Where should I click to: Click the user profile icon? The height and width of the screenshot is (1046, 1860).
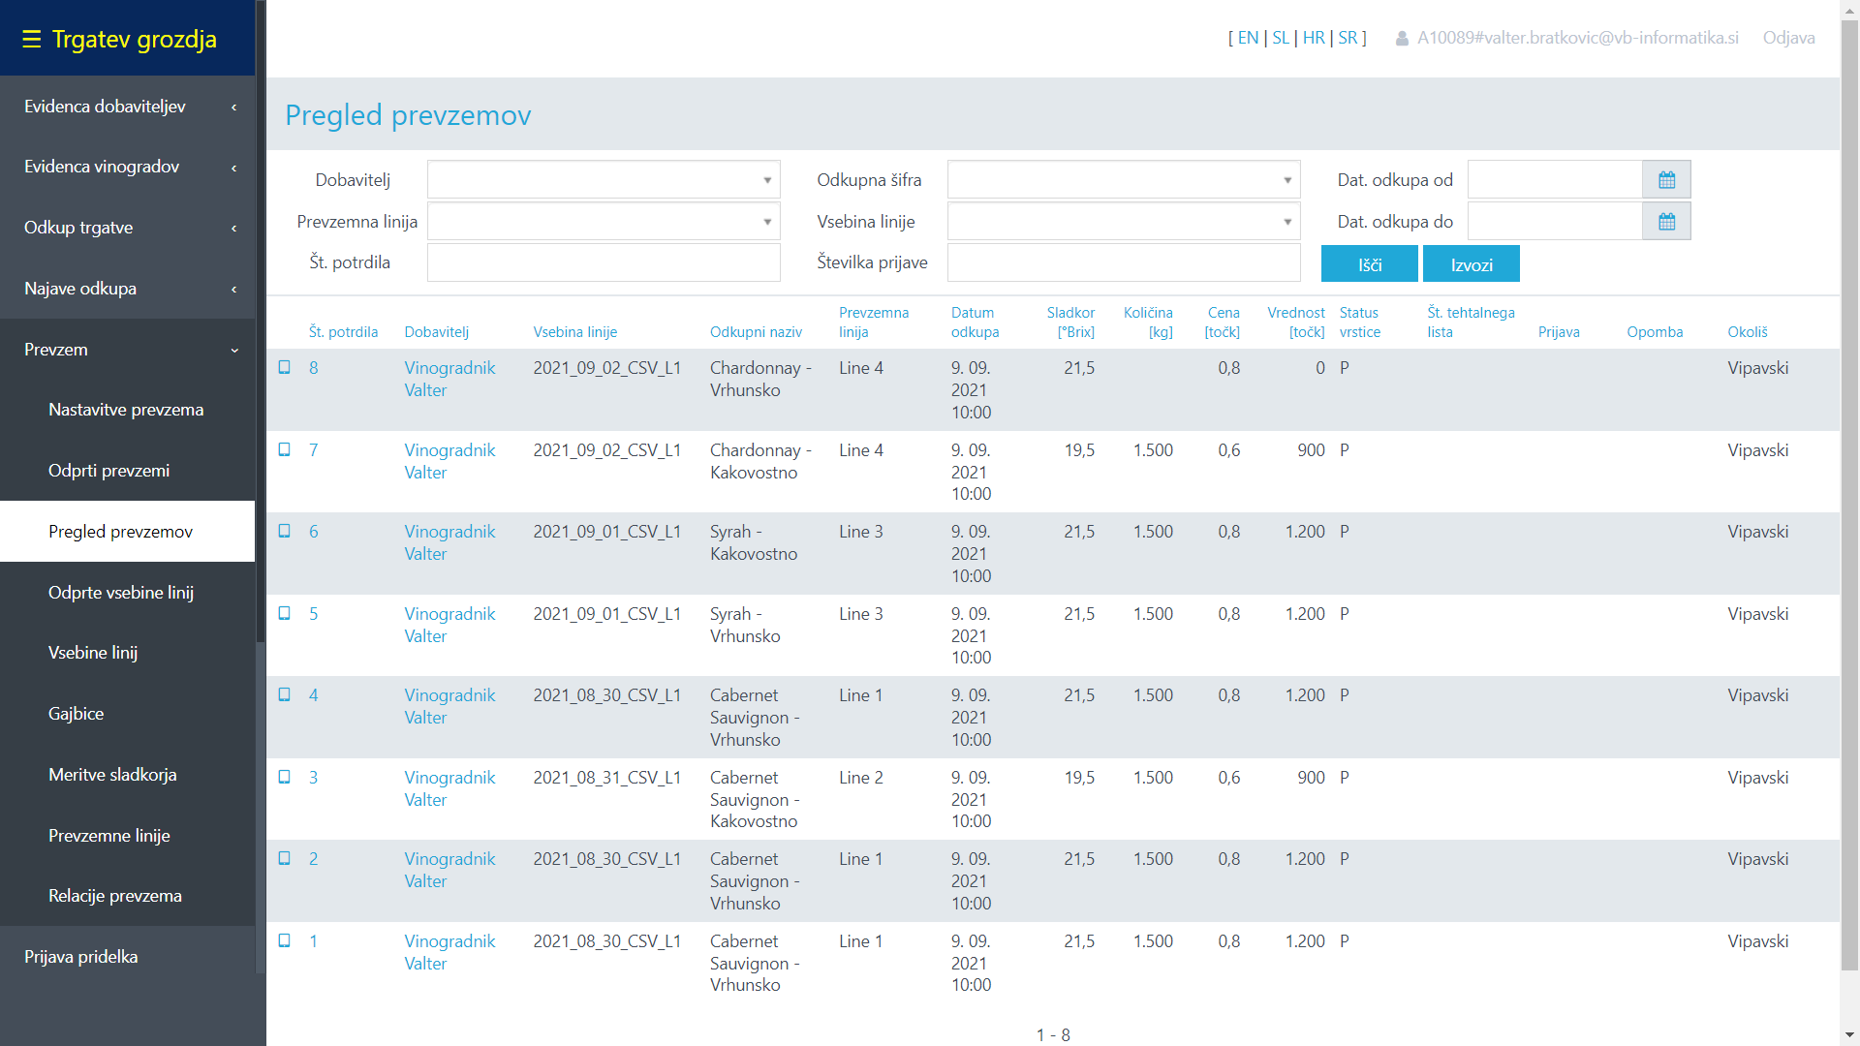click(x=1402, y=39)
